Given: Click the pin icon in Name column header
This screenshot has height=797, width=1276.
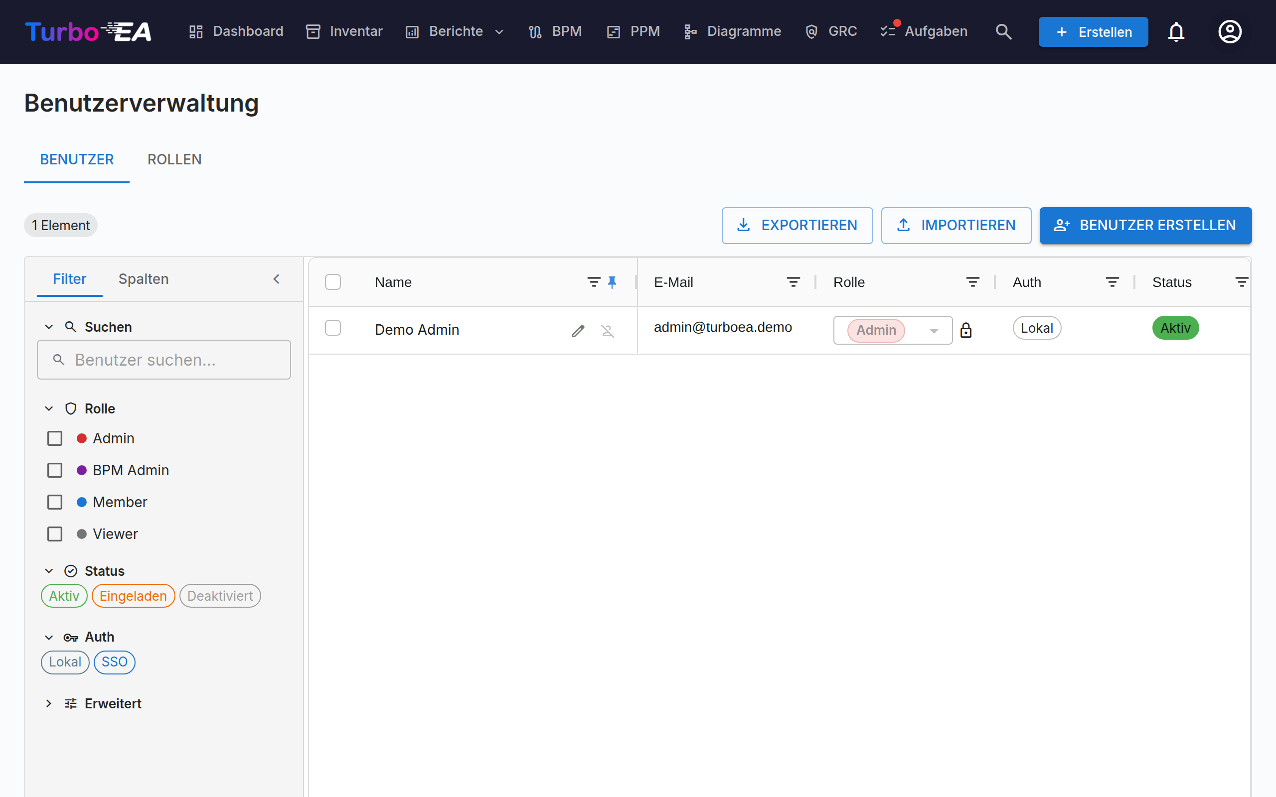Looking at the screenshot, I should (612, 282).
